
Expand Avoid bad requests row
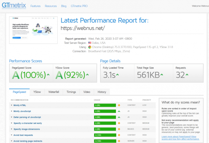coord(11,135)
